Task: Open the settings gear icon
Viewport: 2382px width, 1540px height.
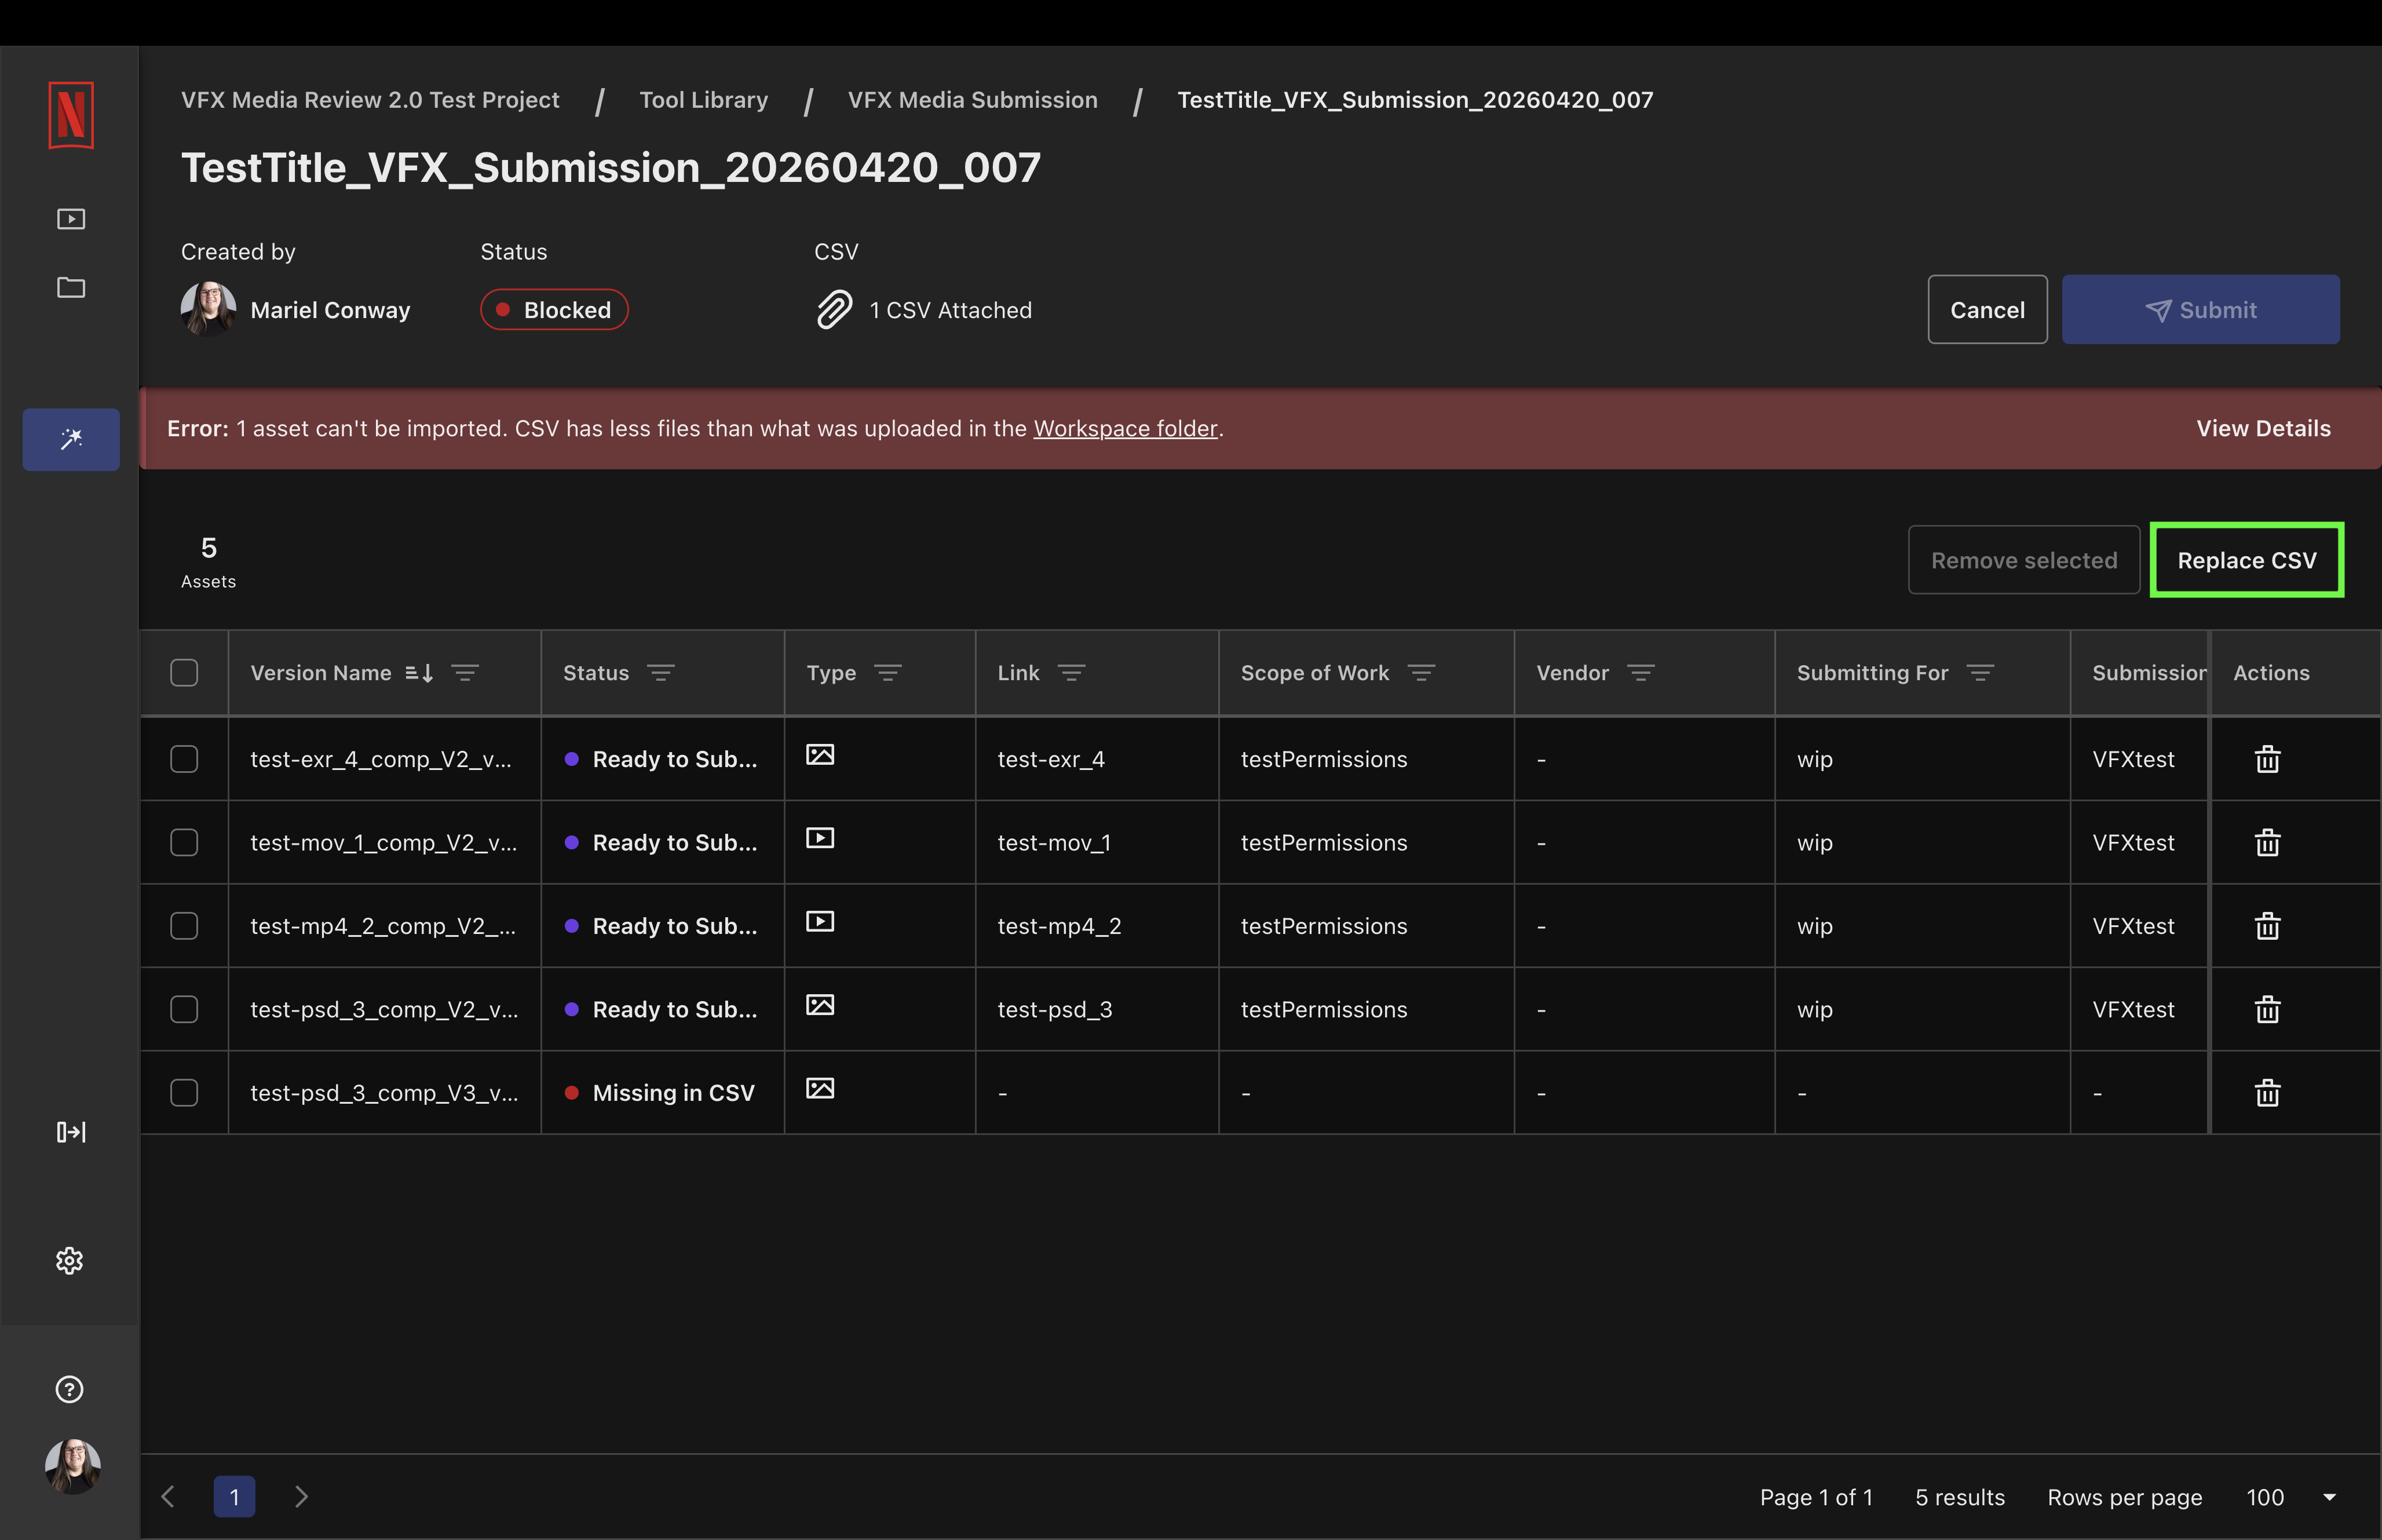Action: click(x=70, y=1261)
